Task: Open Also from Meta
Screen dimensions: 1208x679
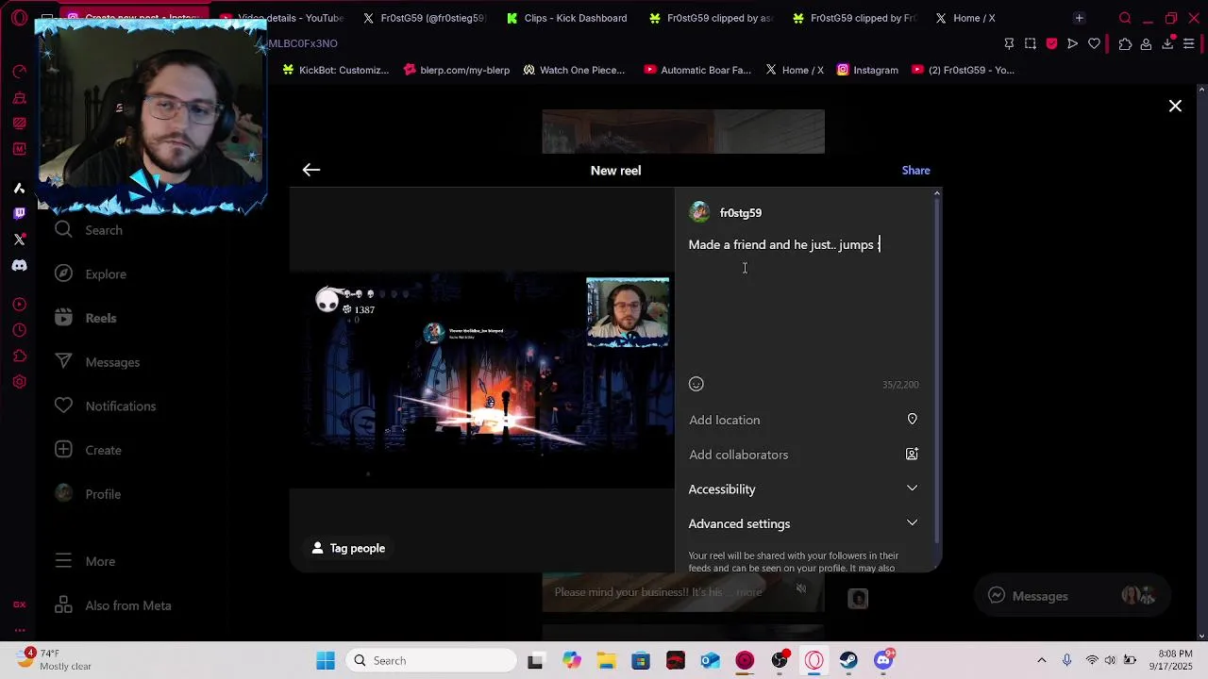Action: pyautogui.click(x=112, y=605)
